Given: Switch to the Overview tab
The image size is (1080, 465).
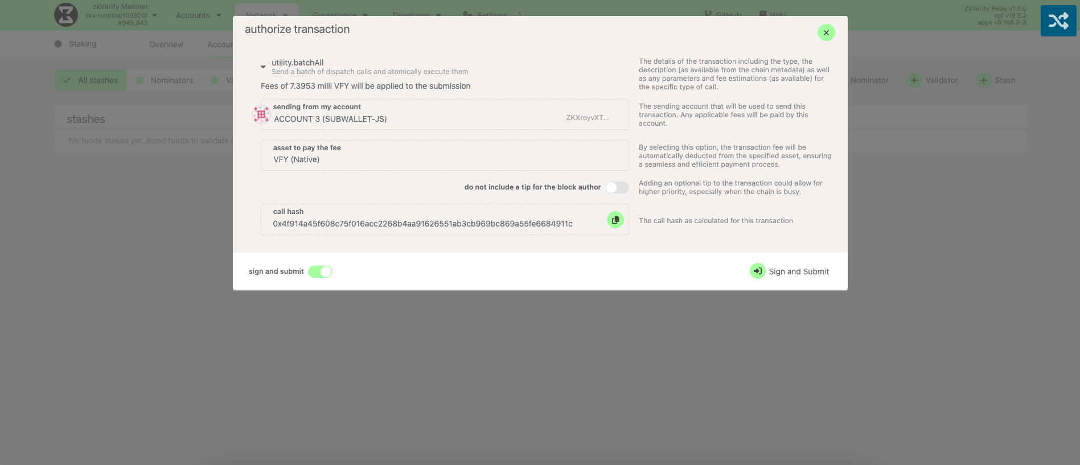Looking at the screenshot, I should click(166, 44).
